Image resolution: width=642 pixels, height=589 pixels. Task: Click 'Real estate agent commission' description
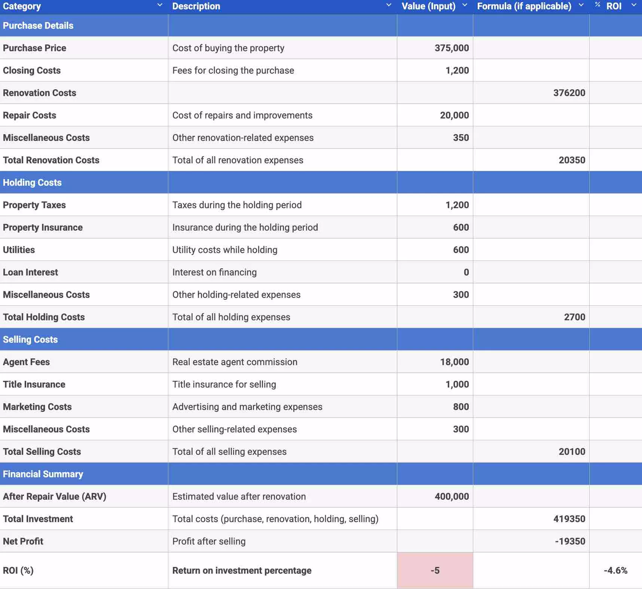(x=235, y=362)
